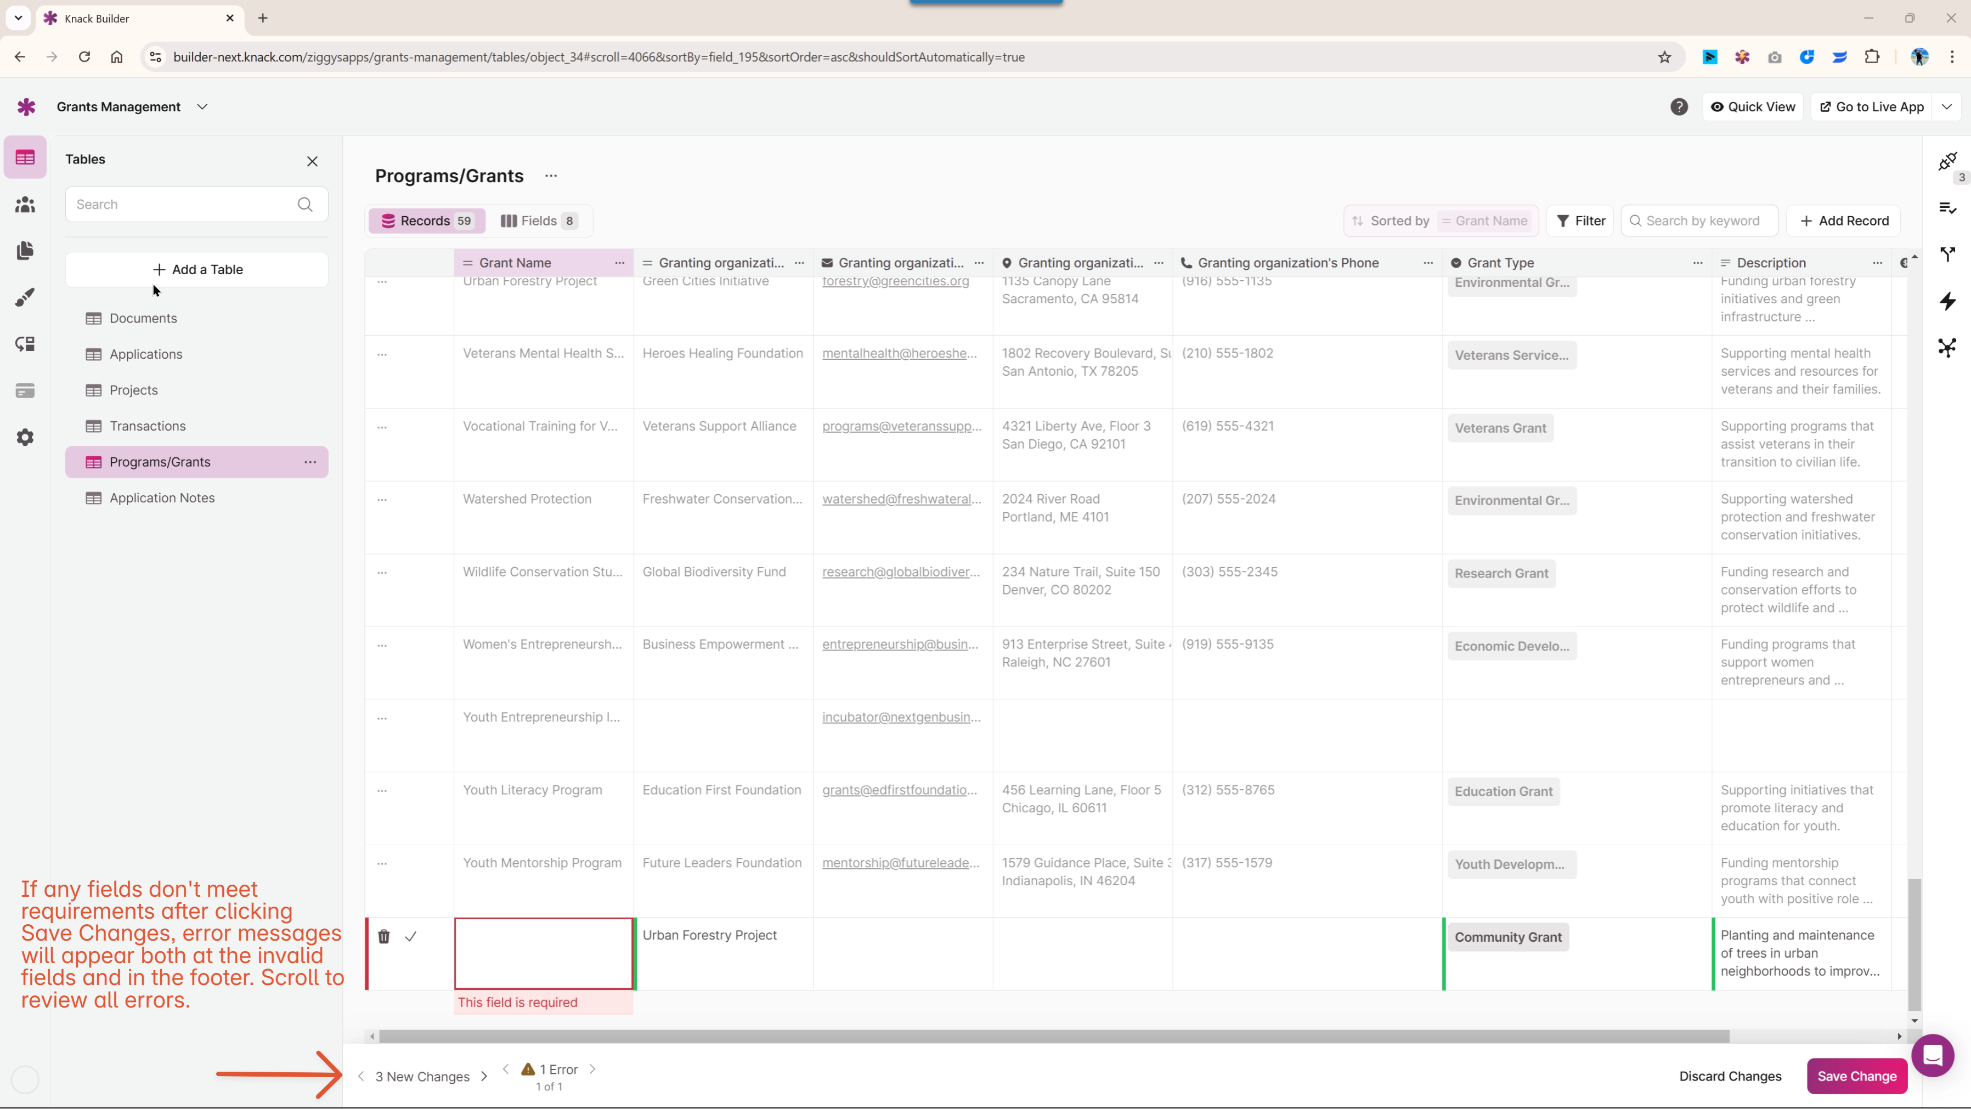Click the checkmark icon on new row

click(410, 936)
